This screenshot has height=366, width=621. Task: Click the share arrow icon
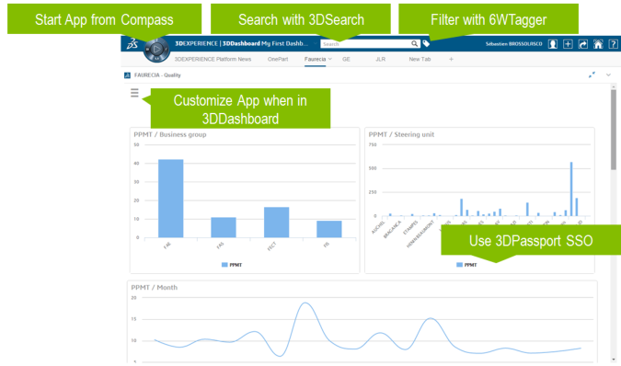(583, 44)
